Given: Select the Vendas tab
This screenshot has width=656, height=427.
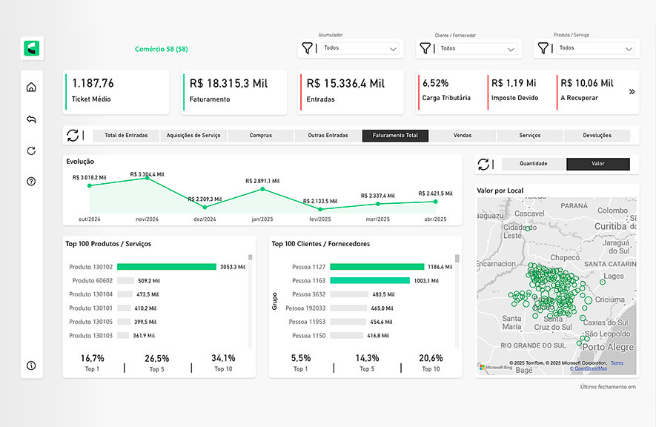Looking at the screenshot, I should click(x=463, y=136).
